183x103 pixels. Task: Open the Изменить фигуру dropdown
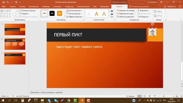(x=28, y=11)
